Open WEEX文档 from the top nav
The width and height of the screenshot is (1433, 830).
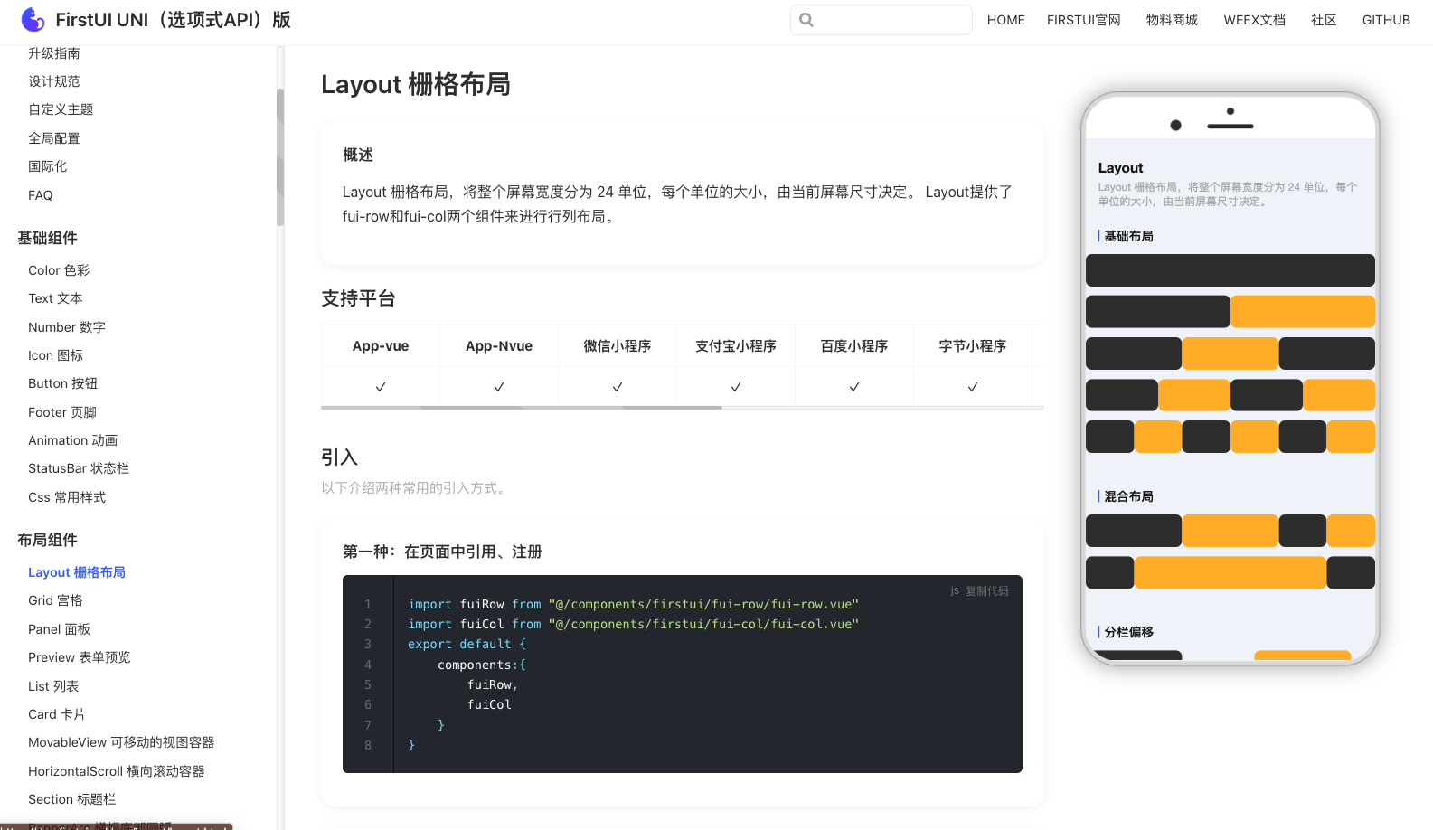[1255, 20]
